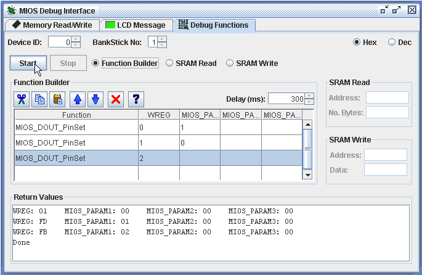This screenshot has width=422, height=275.
Task: Click the Cut scissors icon
Action: [x=22, y=99]
